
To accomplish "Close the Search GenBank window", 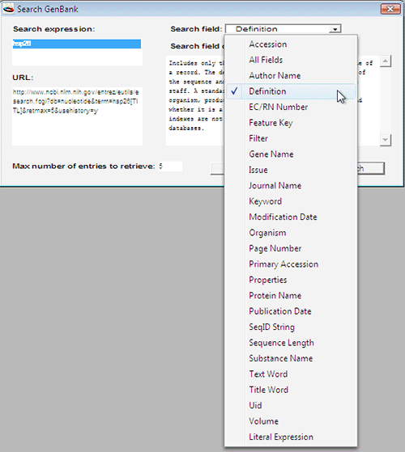I will coord(390,9).
